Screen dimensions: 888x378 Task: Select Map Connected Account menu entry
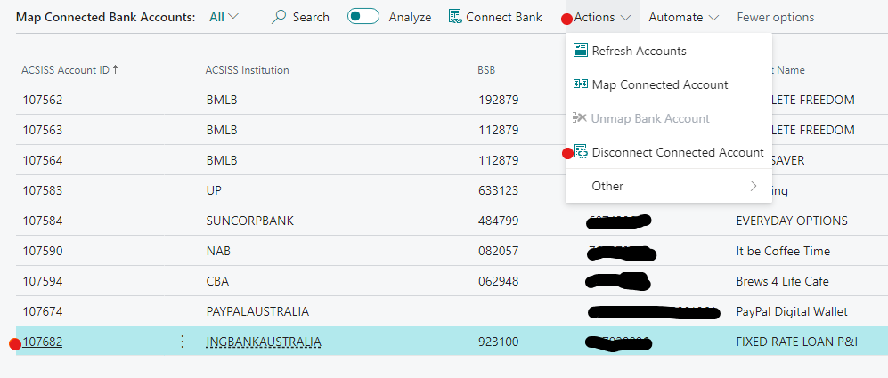tap(660, 84)
